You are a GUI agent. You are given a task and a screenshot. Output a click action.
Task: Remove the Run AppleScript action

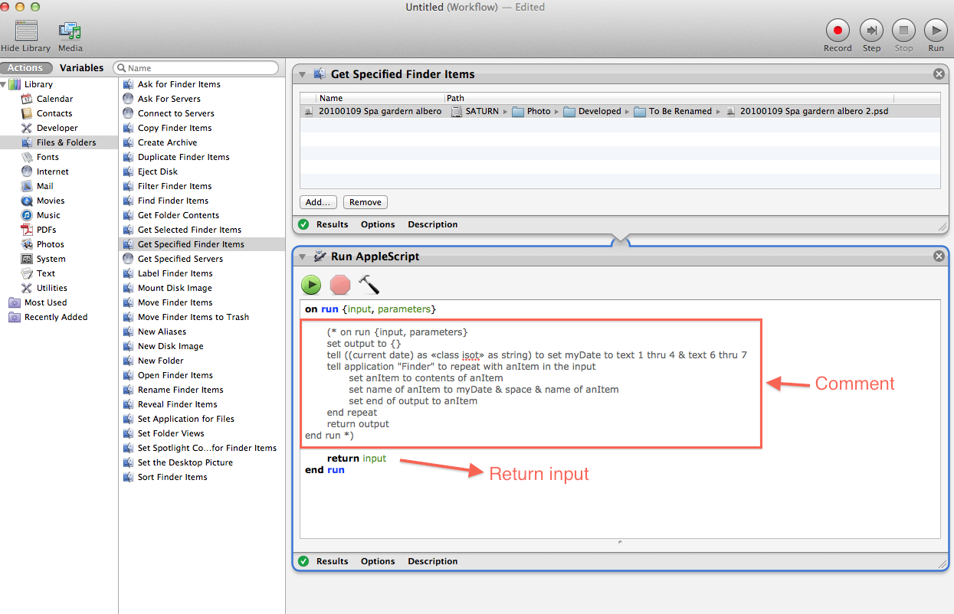coord(939,256)
